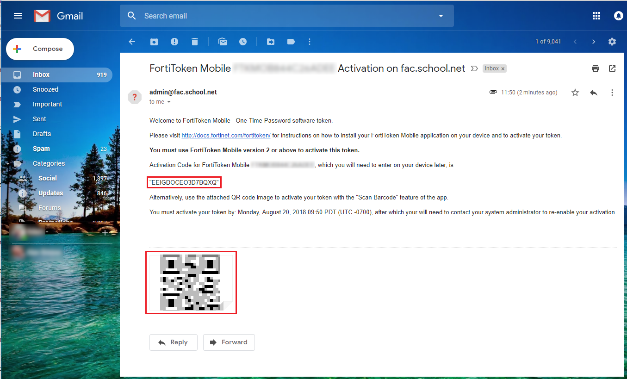
Task: Mark the email as unread icon
Action: click(223, 42)
